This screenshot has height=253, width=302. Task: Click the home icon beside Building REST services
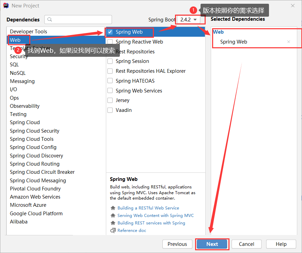(x=113, y=223)
